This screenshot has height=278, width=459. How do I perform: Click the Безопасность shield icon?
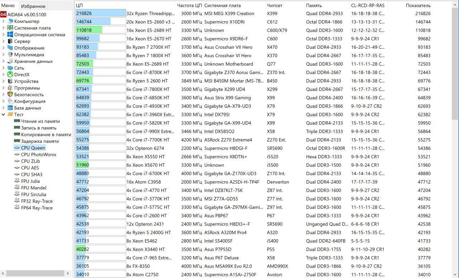coord(10,94)
